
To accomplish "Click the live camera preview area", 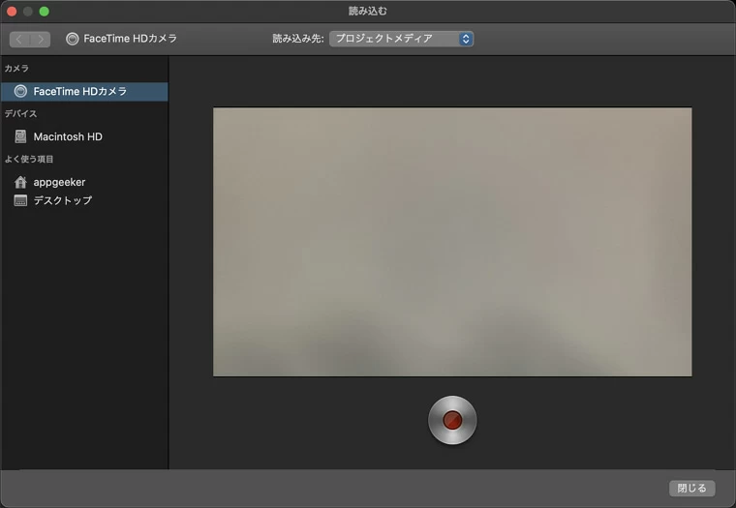I will [x=452, y=241].
